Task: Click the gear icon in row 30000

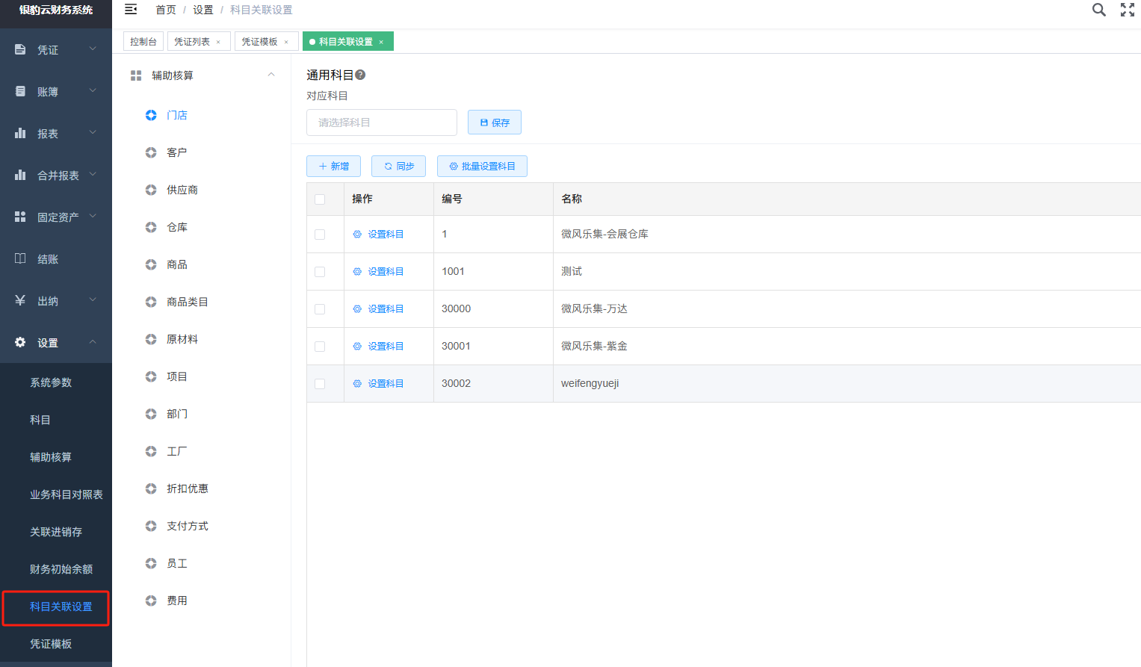Action: point(357,308)
